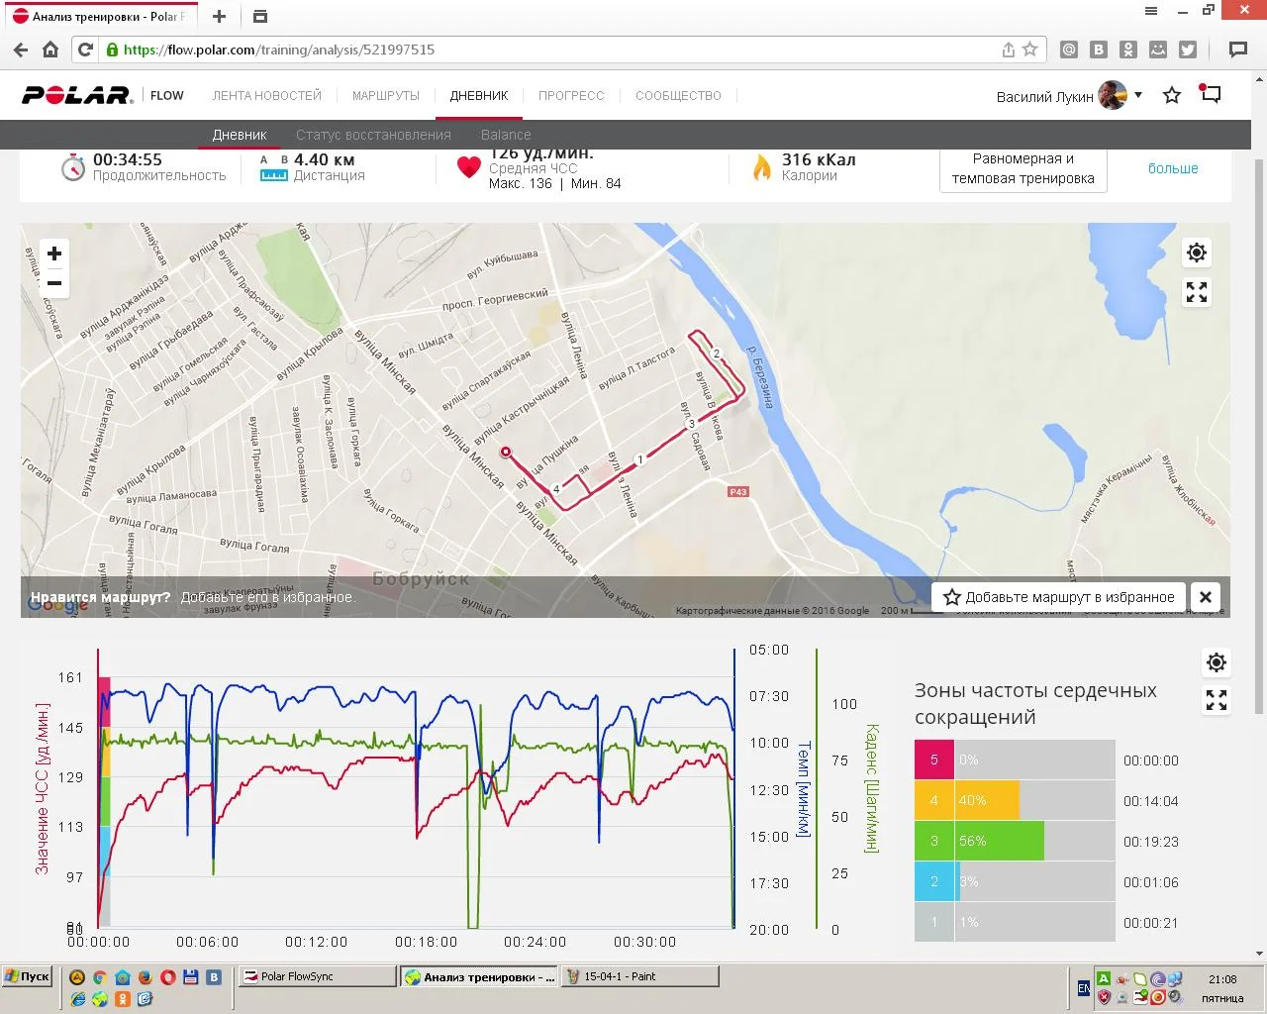
Task: Switch to Статус восстановления tab
Action: tap(373, 135)
